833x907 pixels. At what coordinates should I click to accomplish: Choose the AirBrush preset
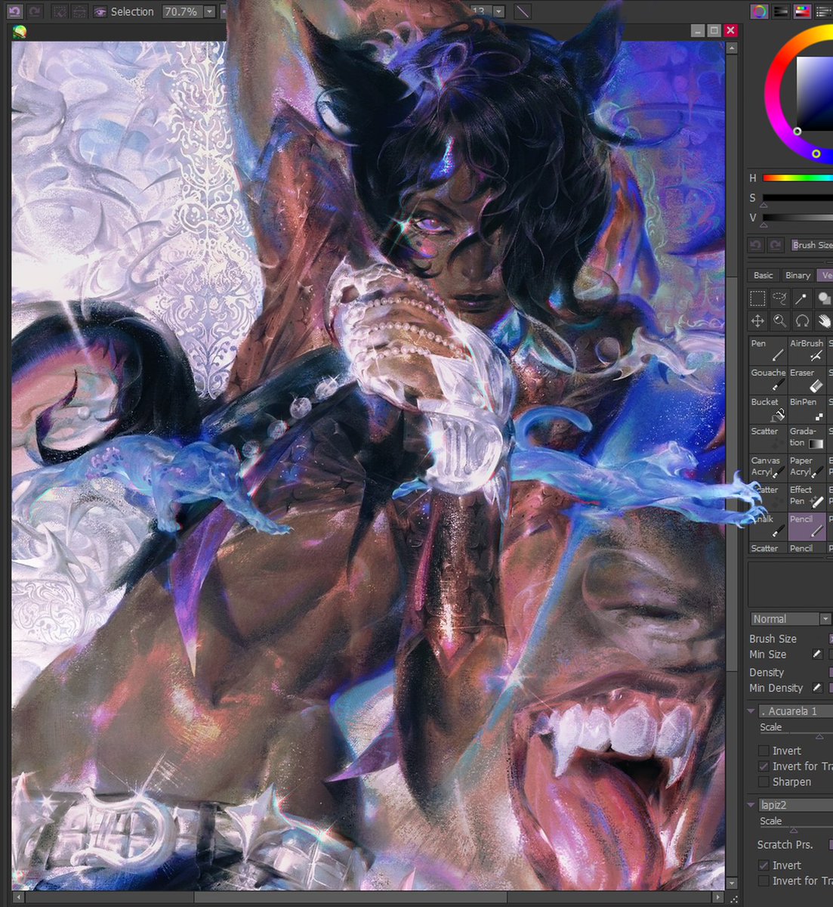click(807, 349)
